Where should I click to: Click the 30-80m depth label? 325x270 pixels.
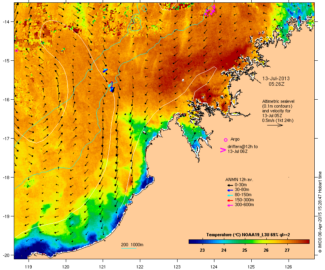(242, 190)
